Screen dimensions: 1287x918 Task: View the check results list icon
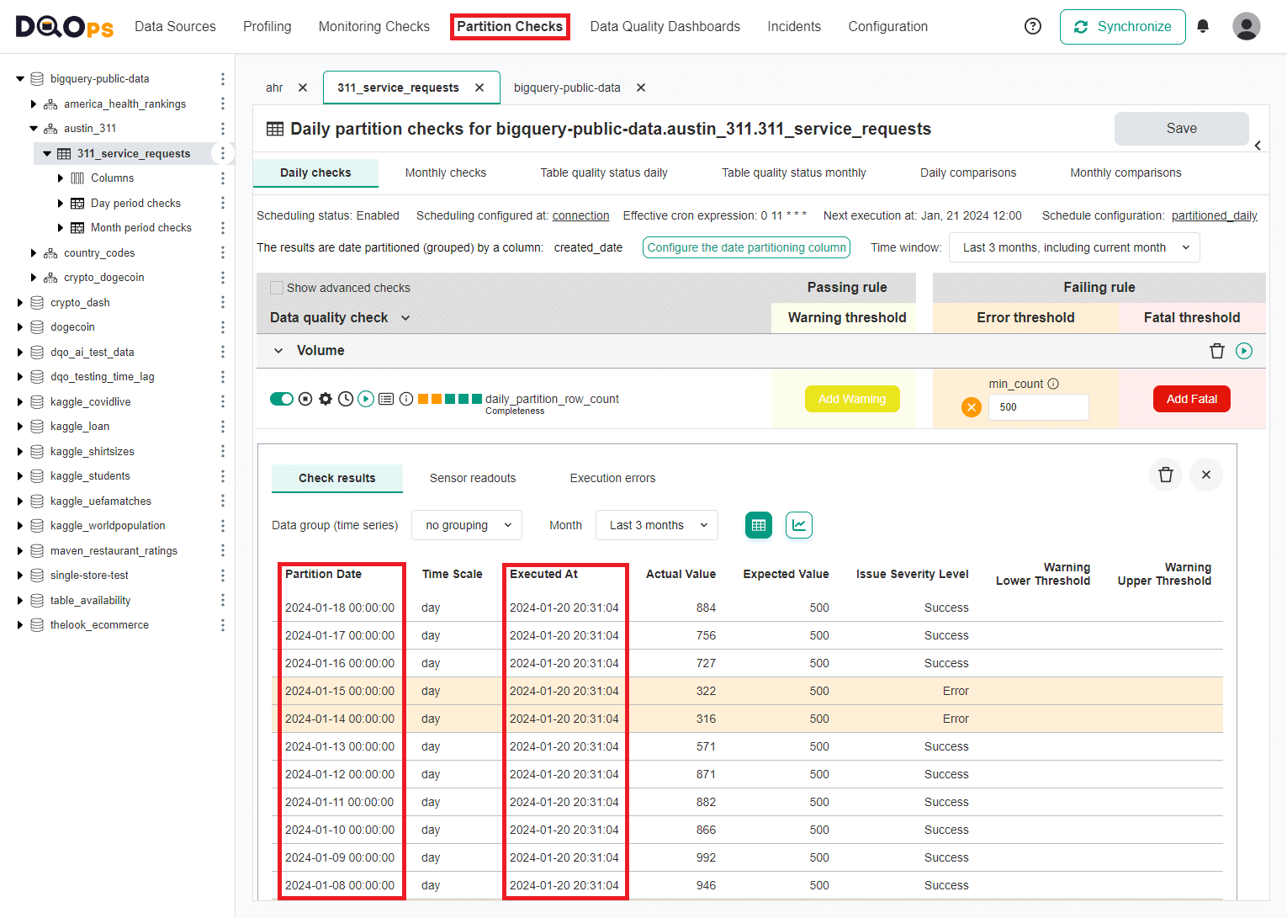[x=386, y=398]
